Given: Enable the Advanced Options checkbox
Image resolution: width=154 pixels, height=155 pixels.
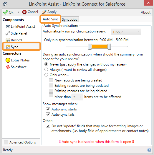Looking at the screenshot, I should pos(6,142).
